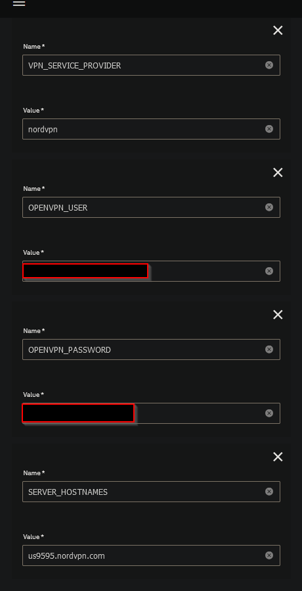The height and width of the screenshot is (591, 302).
Task: Remove the OPENVPN_USER variable entry
Action: pyautogui.click(x=278, y=172)
